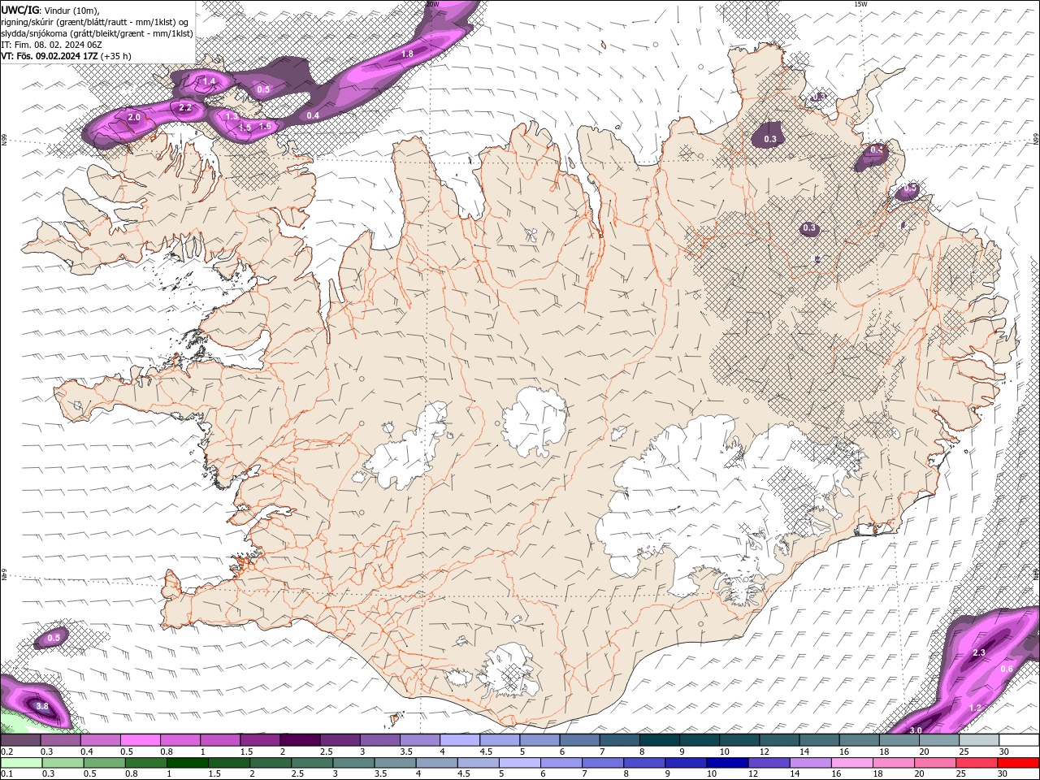Image resolution: width=1040 pixels, height=780 pixels.
Task: Click the 15W longitude label
Action: pyautogui.click(x=860, y=4)
